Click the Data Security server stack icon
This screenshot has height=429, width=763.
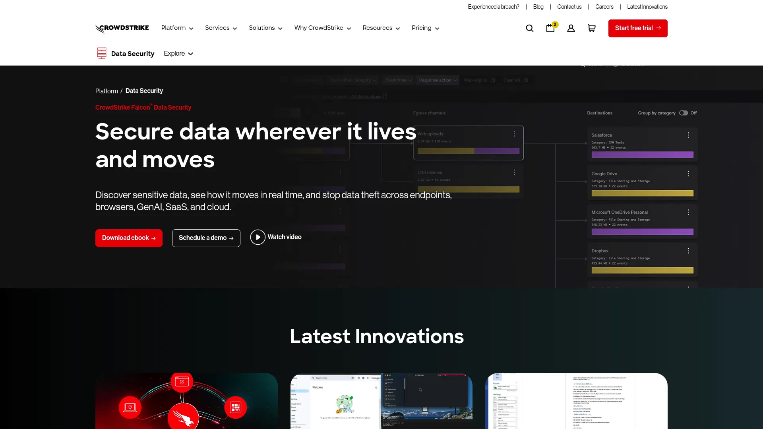coord(102,53)
